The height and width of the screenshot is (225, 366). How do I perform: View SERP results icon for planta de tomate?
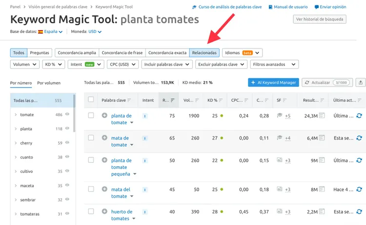coord(322,115)
